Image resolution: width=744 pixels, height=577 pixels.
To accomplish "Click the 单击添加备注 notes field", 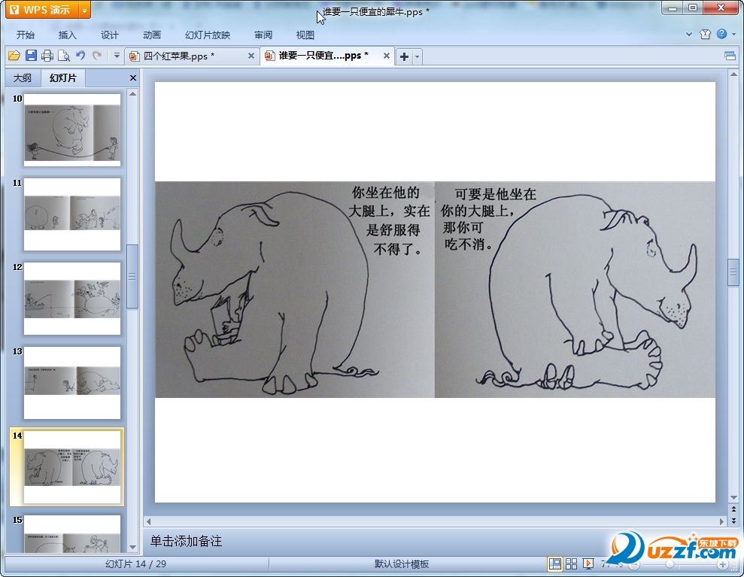I will [x=375, y=541].
